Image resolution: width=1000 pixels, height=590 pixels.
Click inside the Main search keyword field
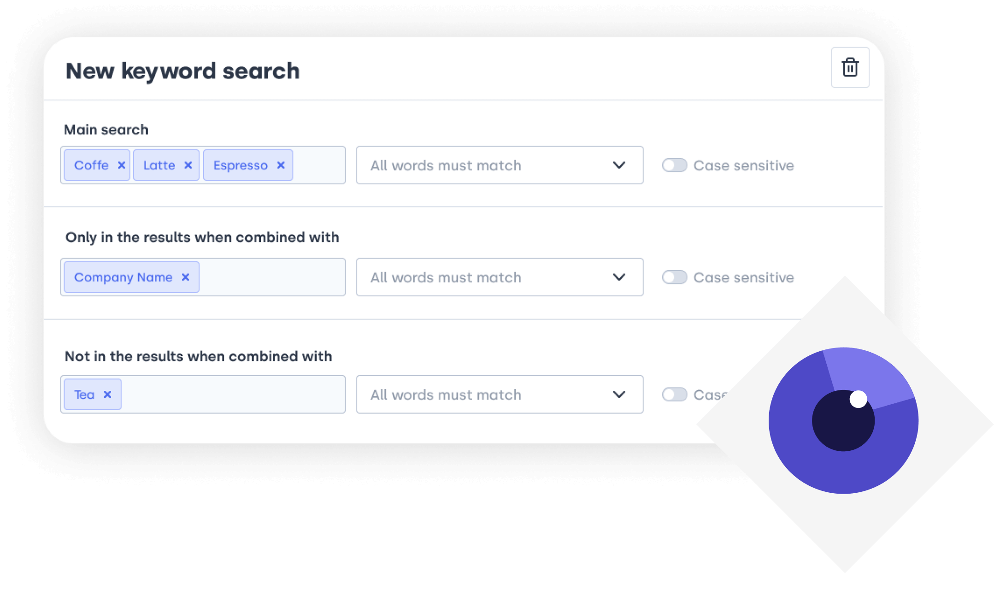tap(318, 165)
